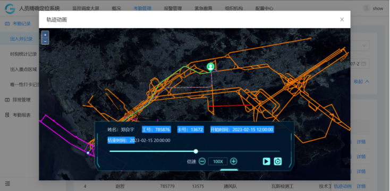Increase playback speed with plus circle
The height and width of the screenshot is (191, 390).
233,161
